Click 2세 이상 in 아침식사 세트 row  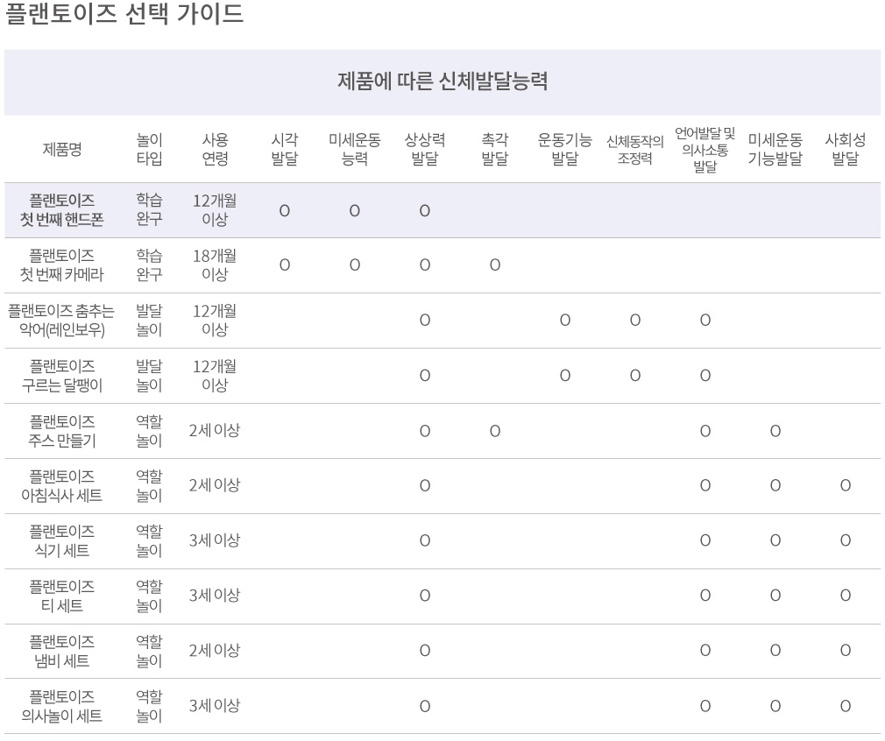click(215, 485)
